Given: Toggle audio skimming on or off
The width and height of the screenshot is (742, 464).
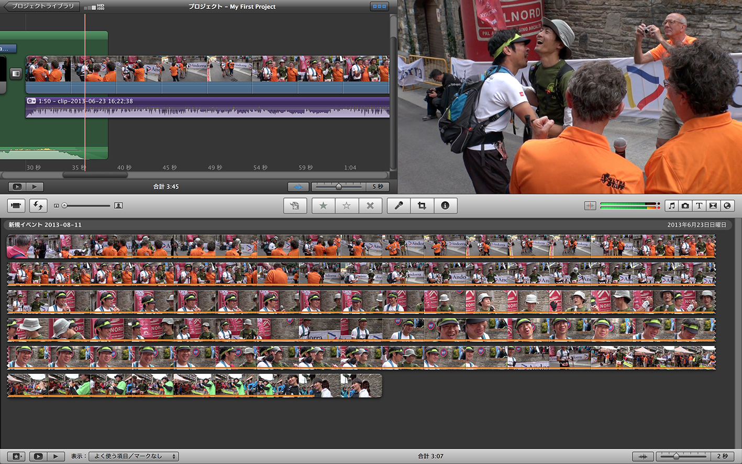Looking at the screenshot, I should point(590,206).
